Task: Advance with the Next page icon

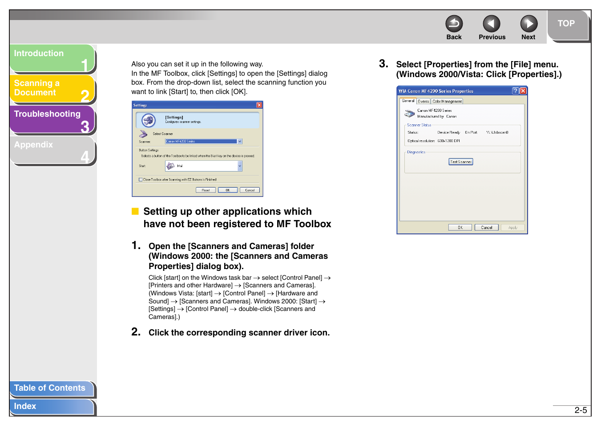Action: 528,24
